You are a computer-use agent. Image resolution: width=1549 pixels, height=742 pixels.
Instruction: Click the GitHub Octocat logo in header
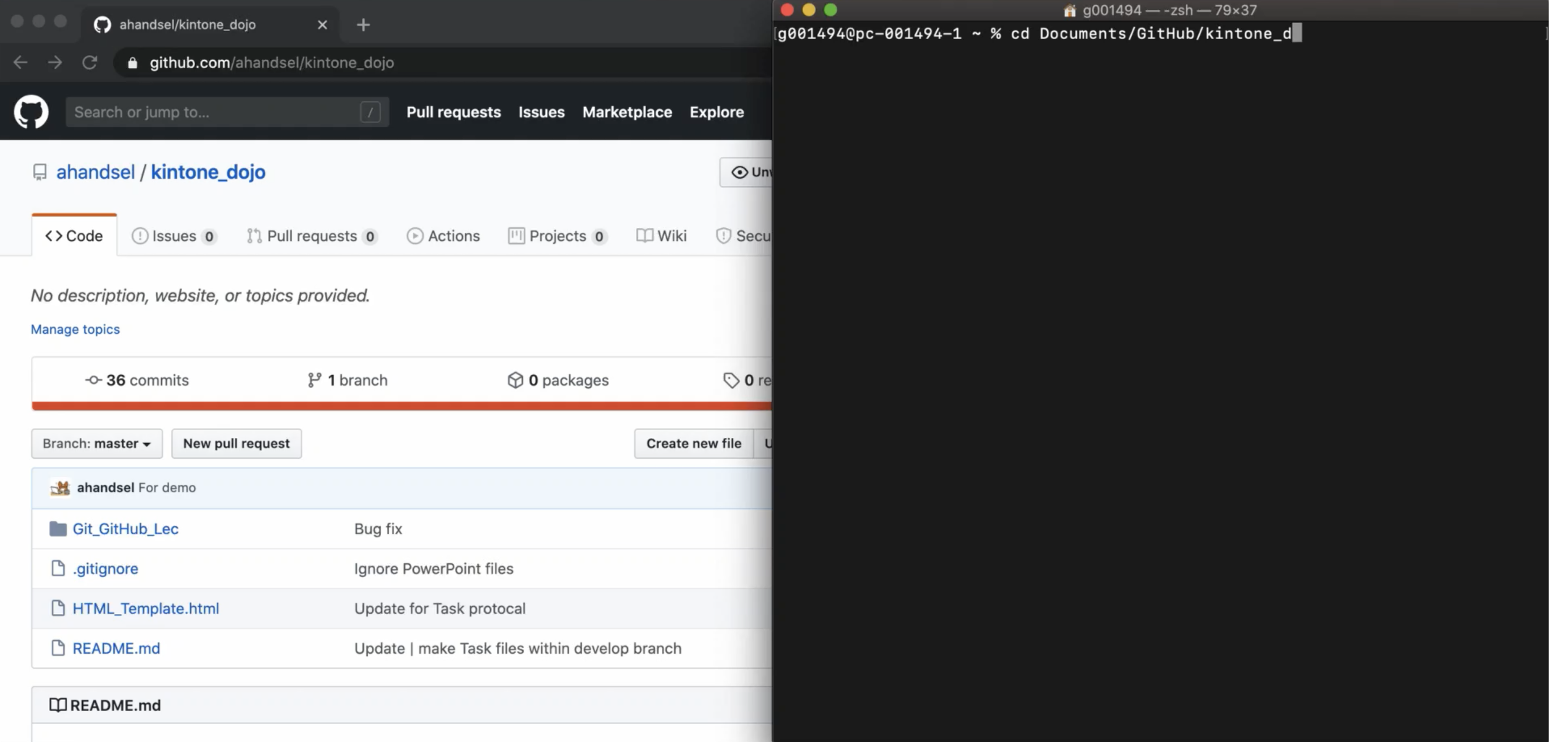pos(31,112)
